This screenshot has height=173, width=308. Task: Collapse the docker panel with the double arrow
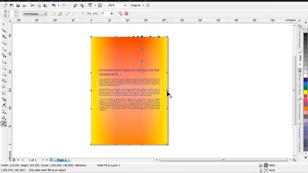(299, 20)
